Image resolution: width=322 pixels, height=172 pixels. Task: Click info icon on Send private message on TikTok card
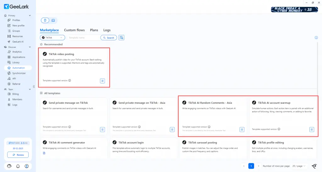pos(69,127)
